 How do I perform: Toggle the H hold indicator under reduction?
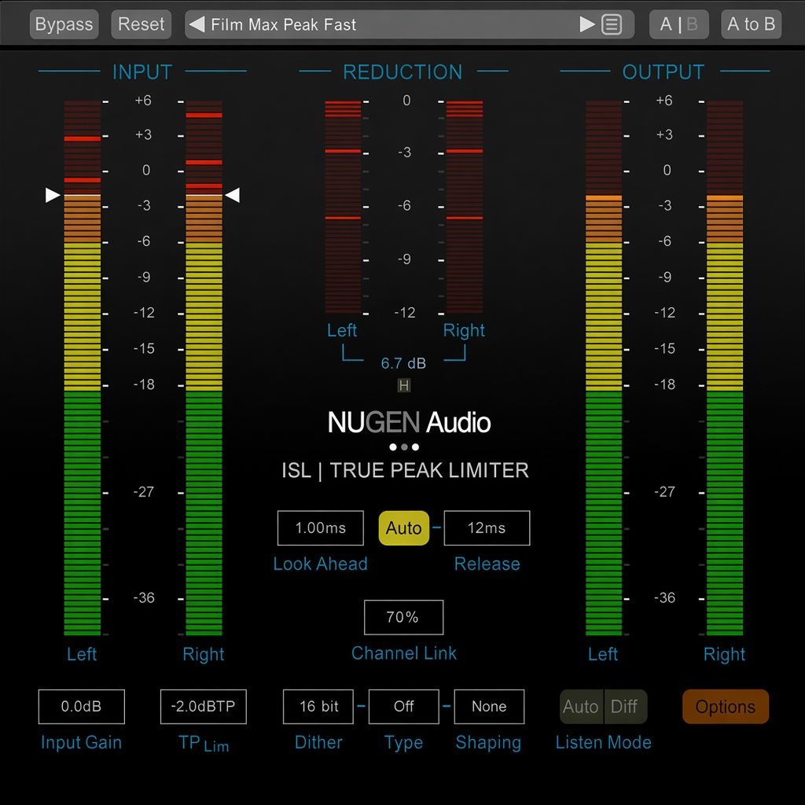coord(404,385)
